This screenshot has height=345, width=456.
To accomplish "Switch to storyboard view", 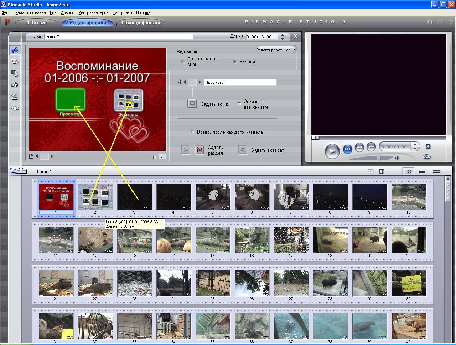I will click(x=409, y=171).
